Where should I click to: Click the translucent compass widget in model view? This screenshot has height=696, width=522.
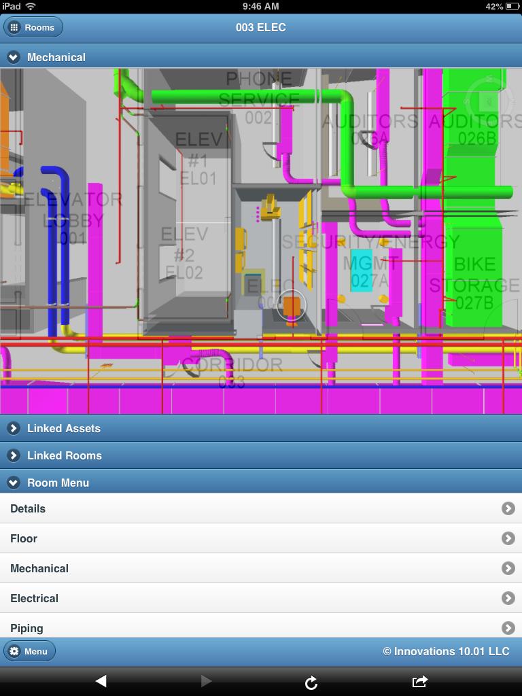[488, 100]
